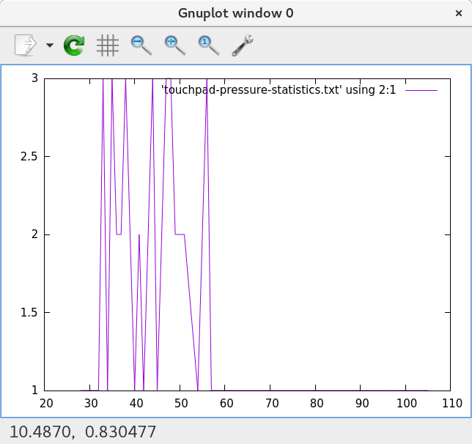
Task: Click the flat purple line near x=80
Action: tap(316, 391)
